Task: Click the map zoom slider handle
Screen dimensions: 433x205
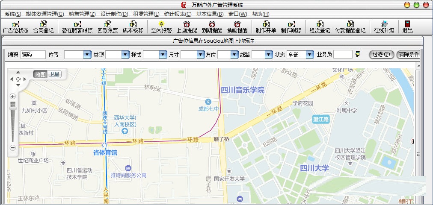Action: pos(13,108)
